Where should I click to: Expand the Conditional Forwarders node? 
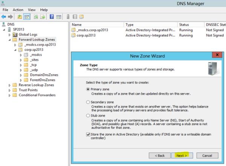click(x=9, y=95)
